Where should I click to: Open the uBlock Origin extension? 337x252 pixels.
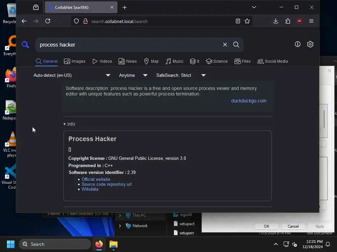coord(299,21)
